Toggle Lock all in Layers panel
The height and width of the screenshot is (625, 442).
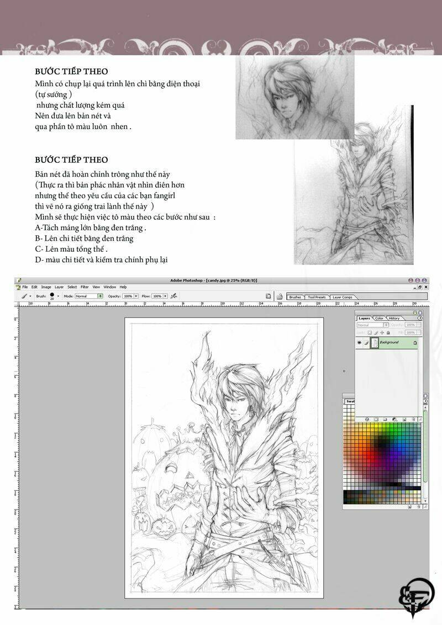388,332
